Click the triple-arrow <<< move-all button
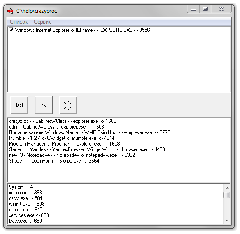 pos(68,105)
